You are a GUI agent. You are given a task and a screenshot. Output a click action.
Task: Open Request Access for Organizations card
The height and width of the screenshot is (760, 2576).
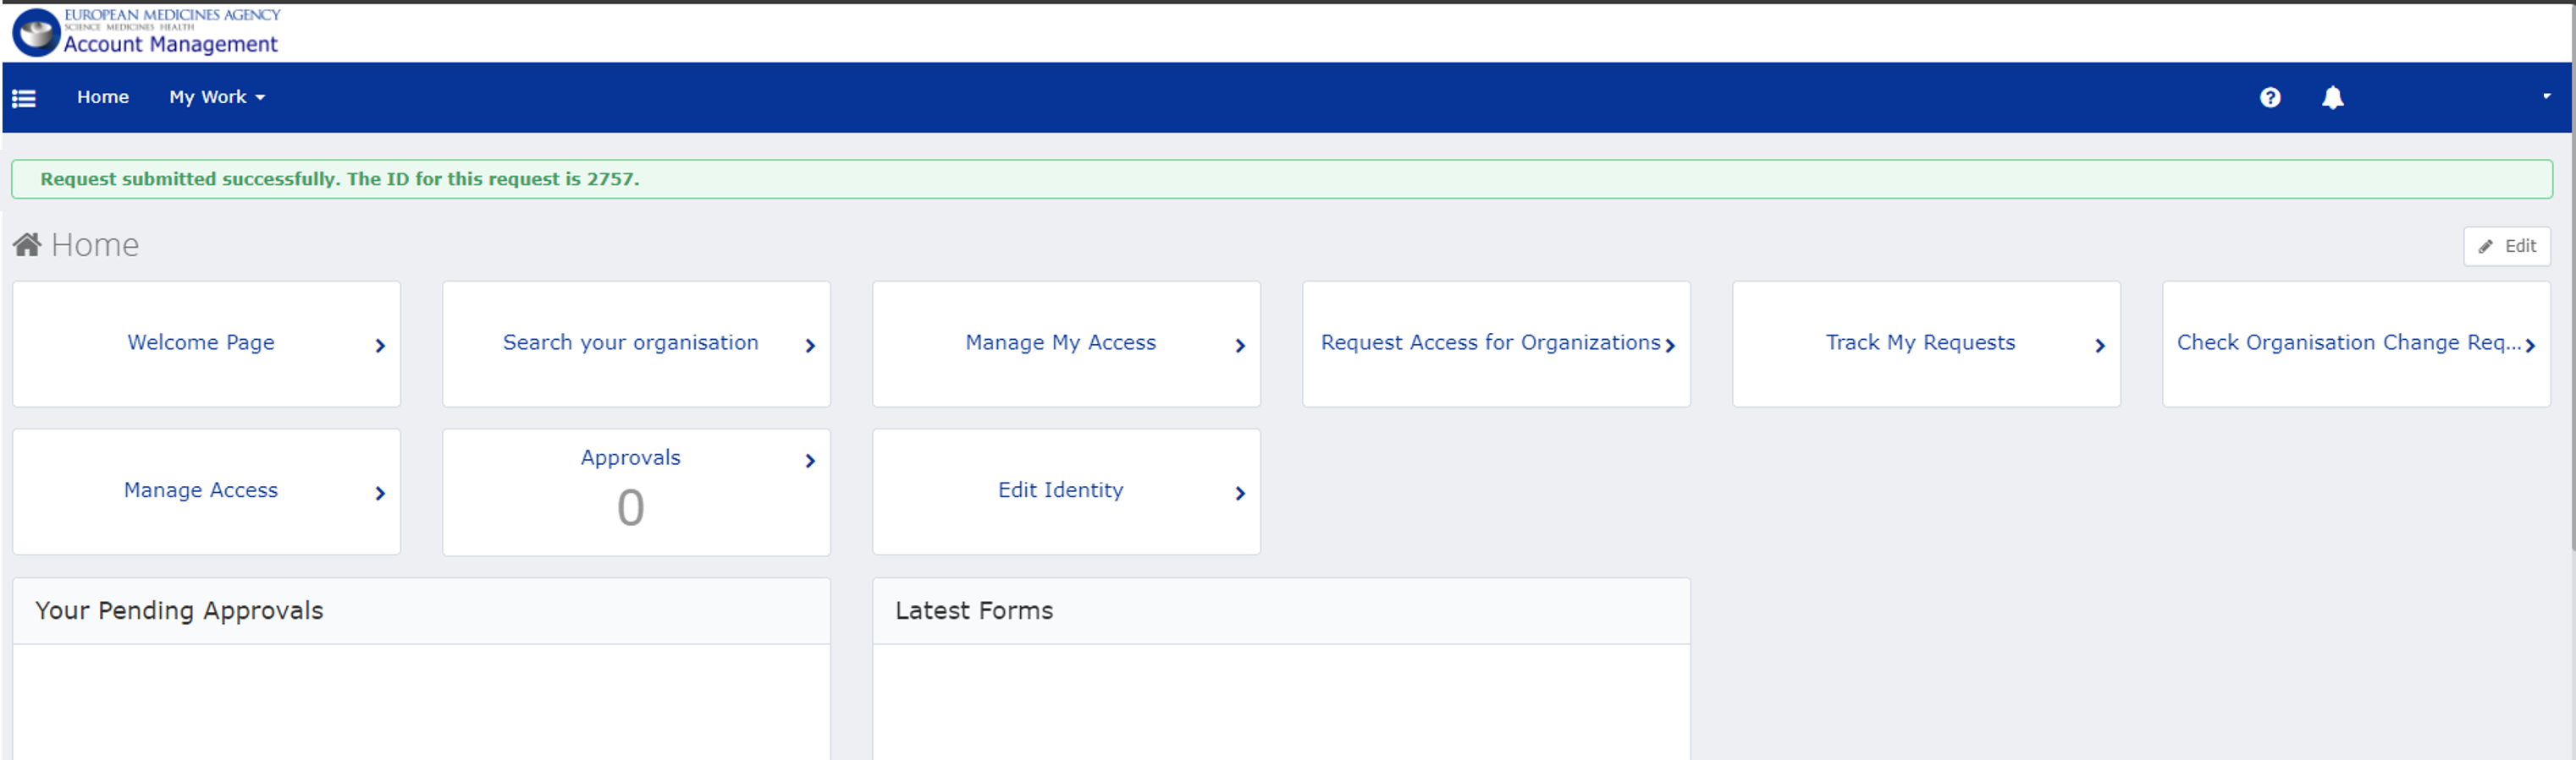tap(1490, 342)
